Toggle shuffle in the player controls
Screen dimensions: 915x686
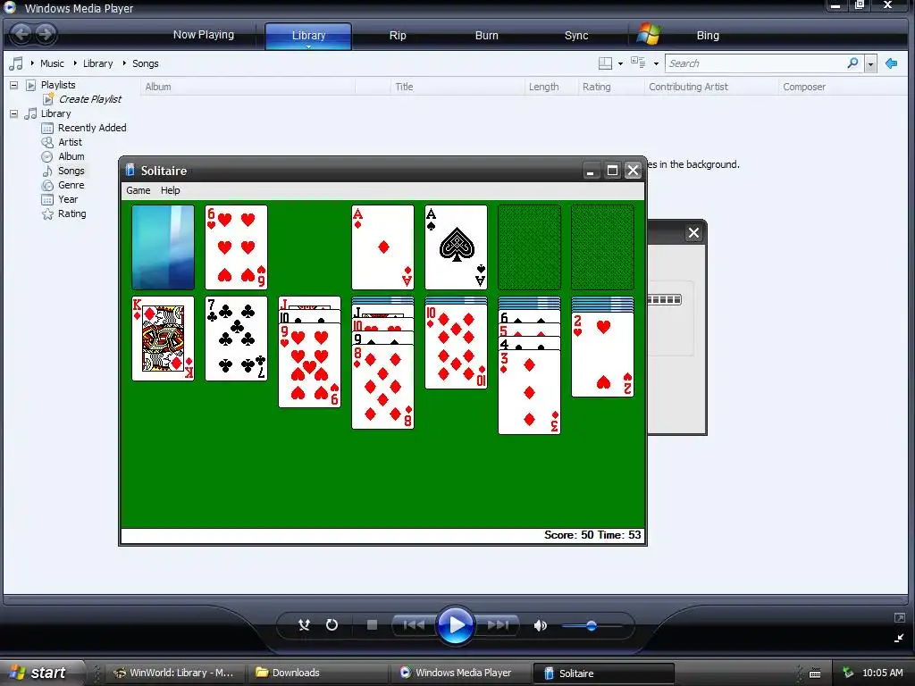(x=304, y=625)
